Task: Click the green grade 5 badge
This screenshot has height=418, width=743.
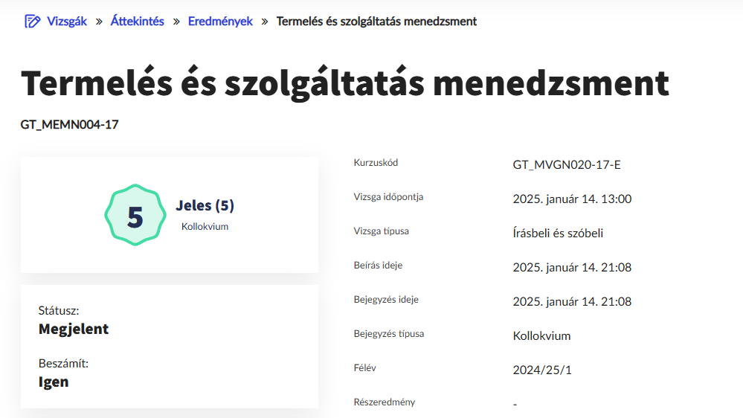Action: (135, 216)
